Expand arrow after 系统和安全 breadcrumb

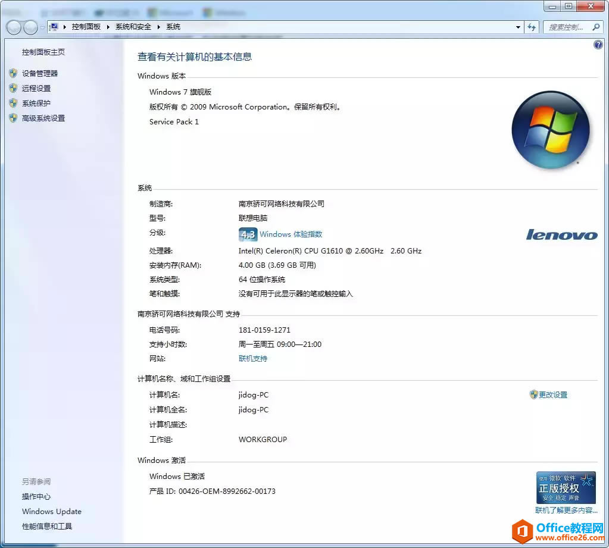(x=158, y=27)
